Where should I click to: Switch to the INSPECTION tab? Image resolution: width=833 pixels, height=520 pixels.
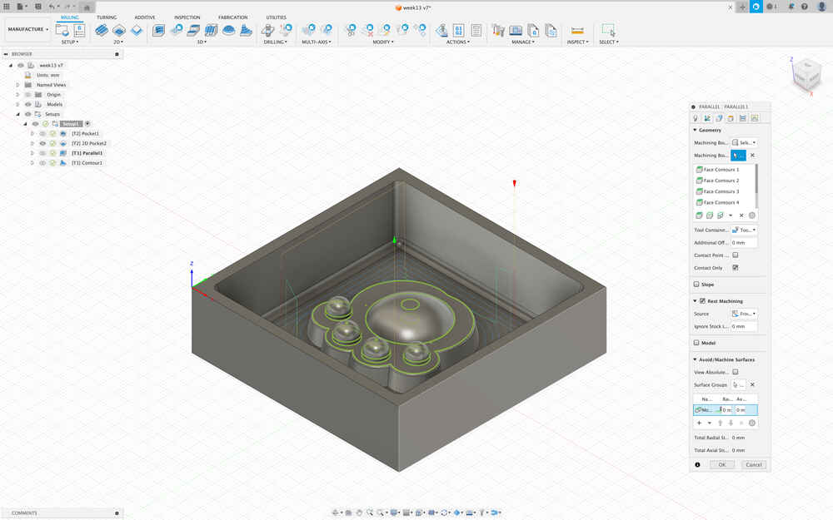point(187,17)
